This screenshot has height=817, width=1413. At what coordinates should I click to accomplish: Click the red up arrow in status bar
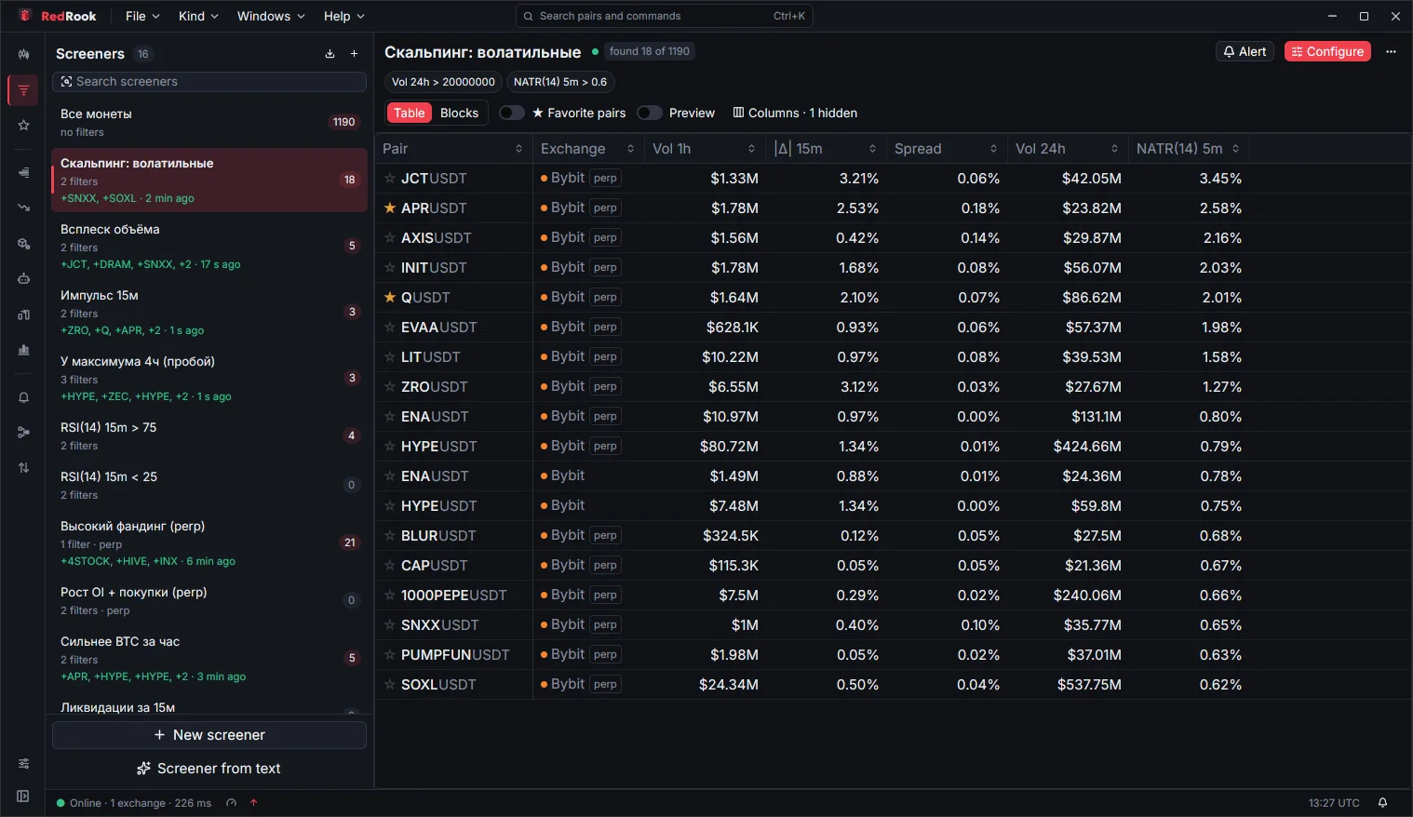253,803
